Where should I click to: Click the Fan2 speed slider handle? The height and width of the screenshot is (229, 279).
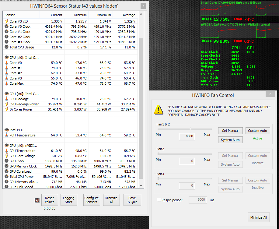[x=158, y=154]
